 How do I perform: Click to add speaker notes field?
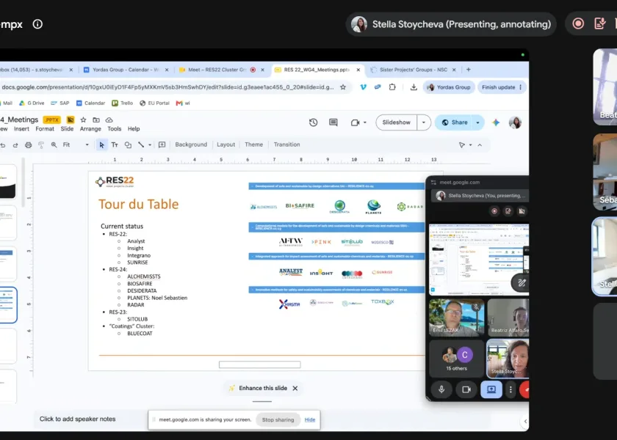(78, 419)
